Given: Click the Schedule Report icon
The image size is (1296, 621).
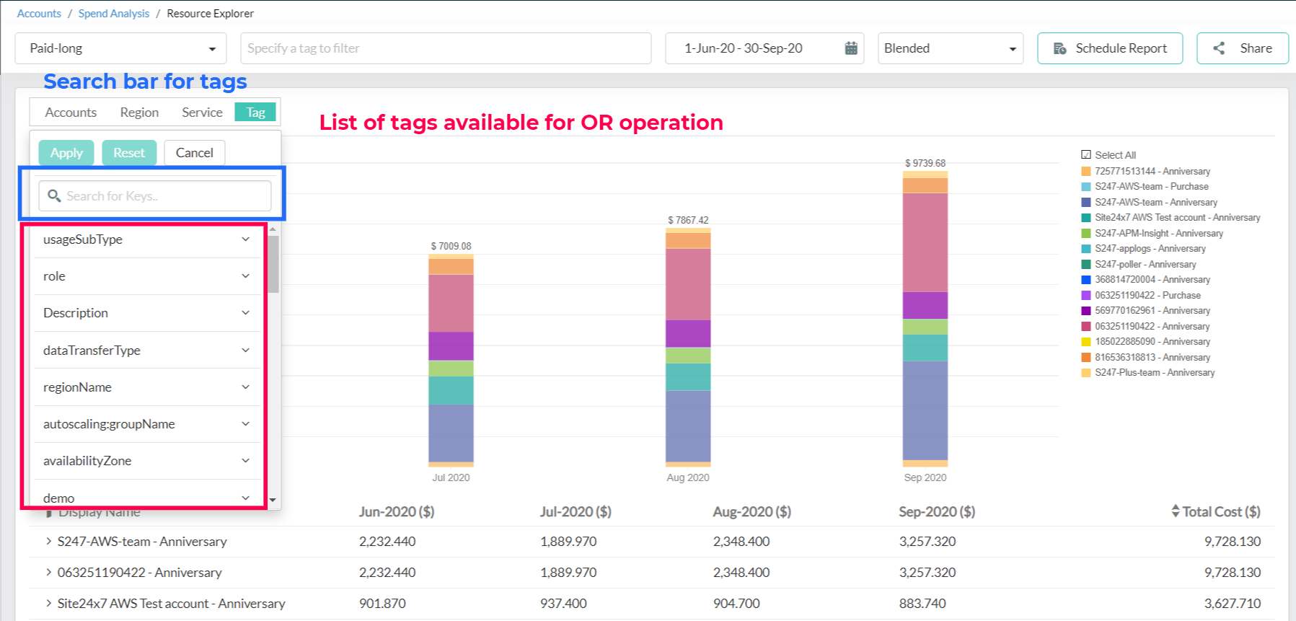Looking at the screenshot, I should coord(1059,48).
